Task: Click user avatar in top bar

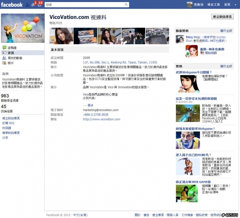Action: (x=189, y=5)
